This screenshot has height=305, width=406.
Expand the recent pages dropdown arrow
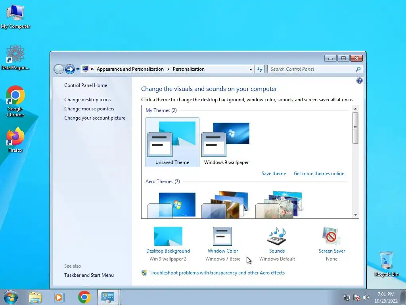pos(78,69)
